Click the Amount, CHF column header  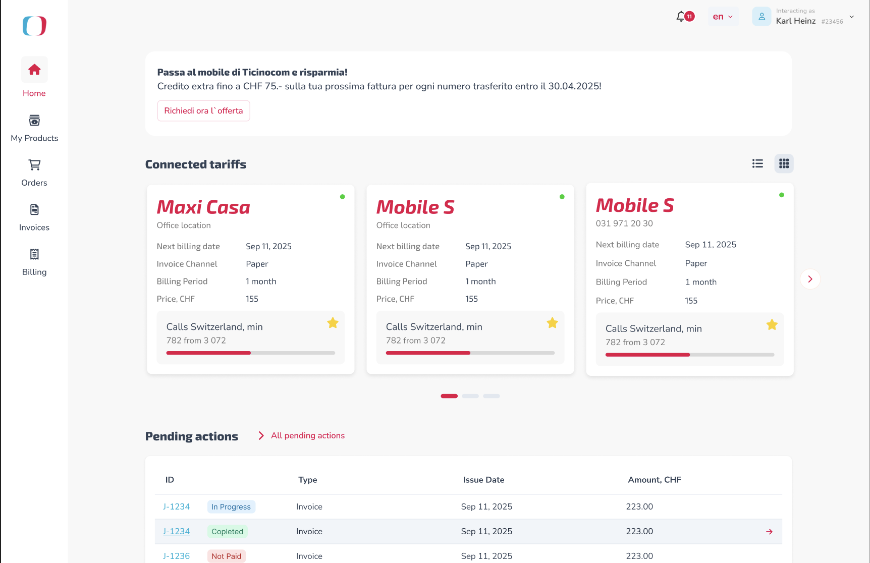pos(654,480)
